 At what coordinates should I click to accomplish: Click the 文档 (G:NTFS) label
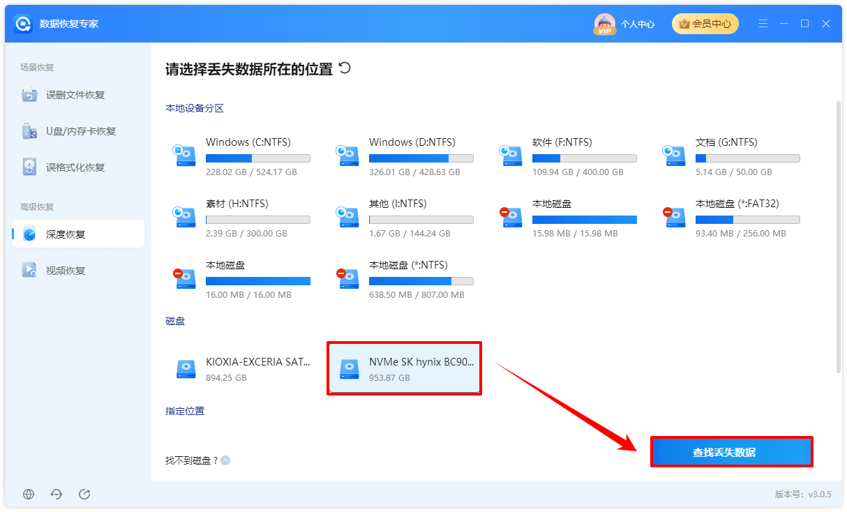point(726,142)
